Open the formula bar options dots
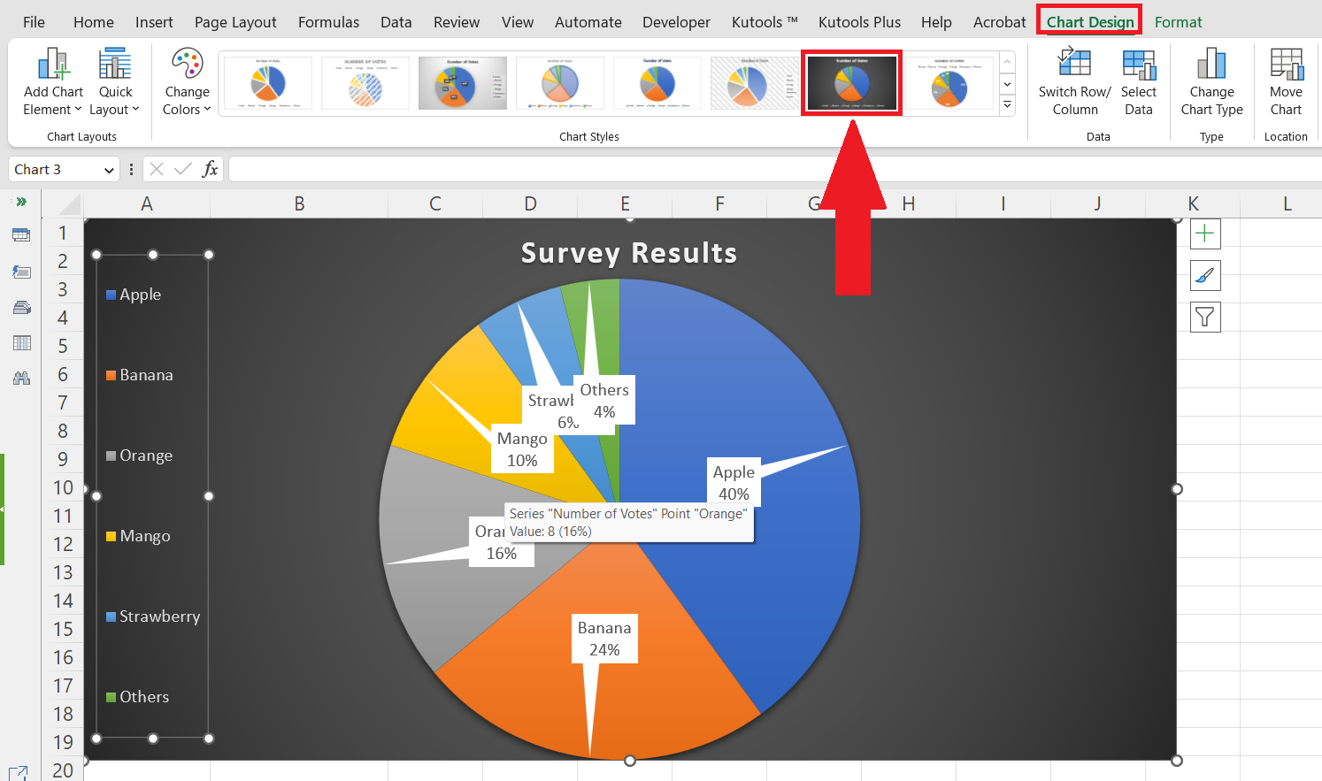 (131, 169)
